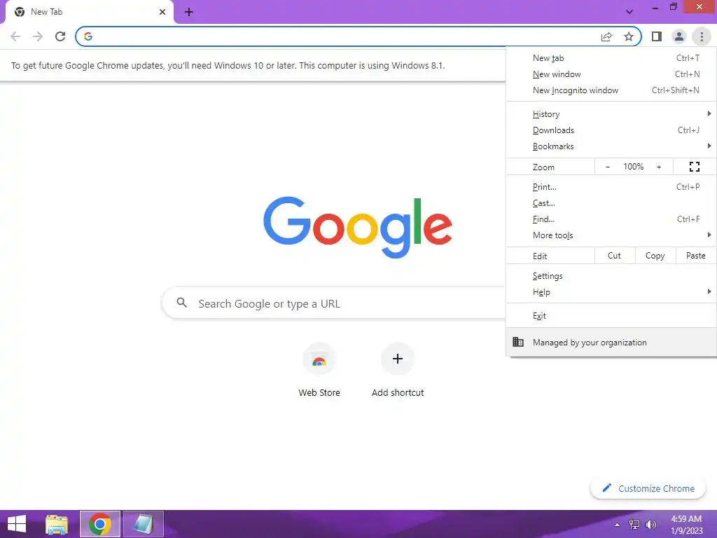Choose New window from the menu

(611, 74)
